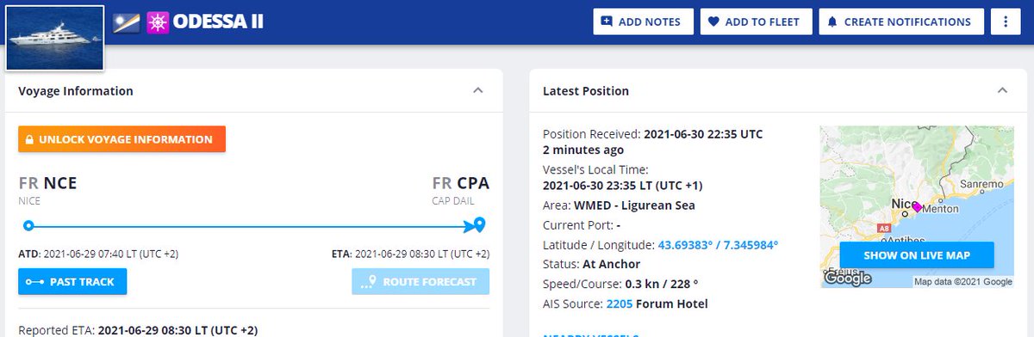Viewport: 1034px width, 337px height.
Task: Click the mini map near Nice
Action: coord(918,206)
